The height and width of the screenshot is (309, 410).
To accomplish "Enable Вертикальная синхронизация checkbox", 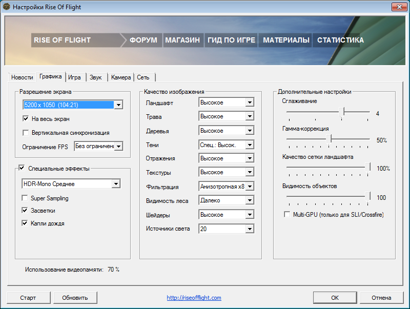I will pyautogui.click(x=26, y=133).
